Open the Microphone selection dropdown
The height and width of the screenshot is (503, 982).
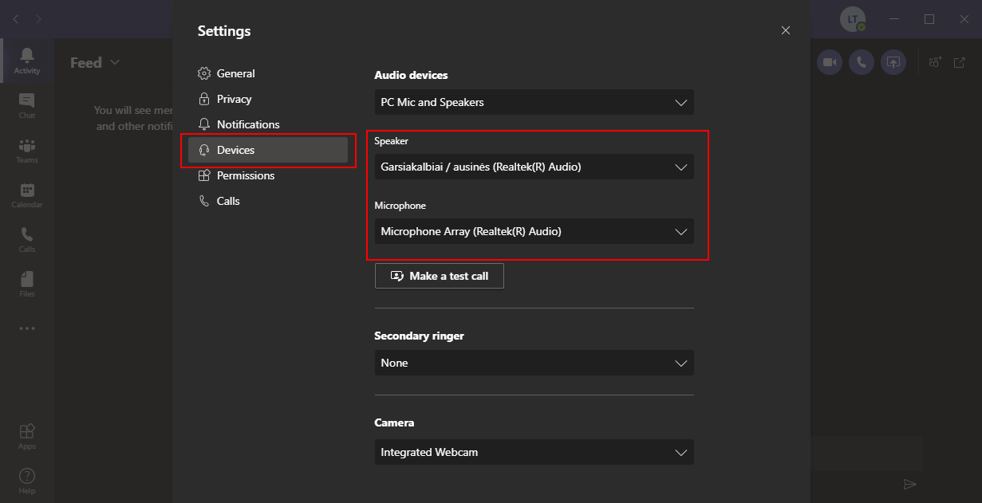(534, 232)
